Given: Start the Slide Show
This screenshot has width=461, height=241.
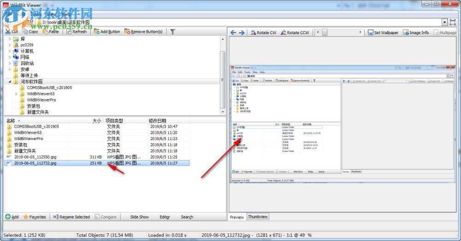Looking at the screenshot, I should point(139,217).
